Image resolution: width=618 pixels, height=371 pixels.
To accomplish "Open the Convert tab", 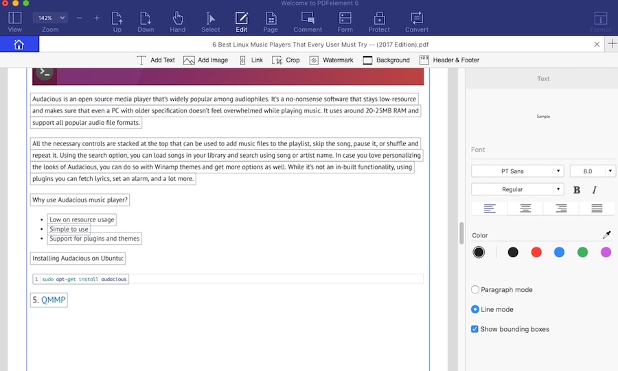I will point(417,22).
